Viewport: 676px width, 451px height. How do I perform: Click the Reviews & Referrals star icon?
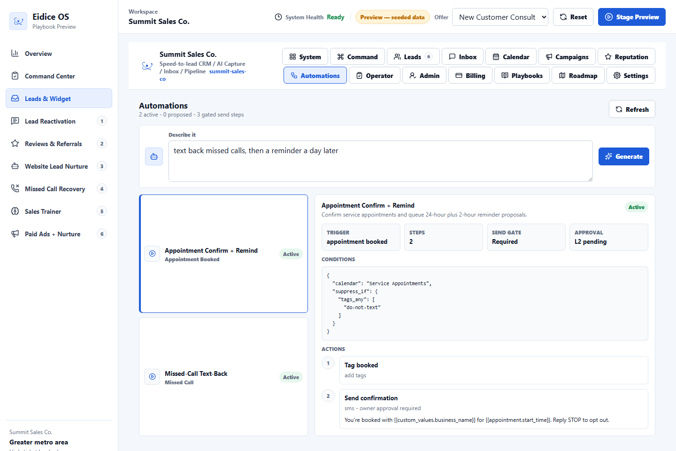pyautogui.click(x=15, y=144)
